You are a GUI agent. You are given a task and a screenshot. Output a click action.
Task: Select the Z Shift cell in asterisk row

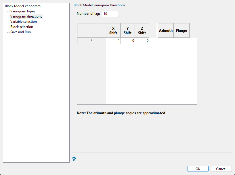point(142,41)
